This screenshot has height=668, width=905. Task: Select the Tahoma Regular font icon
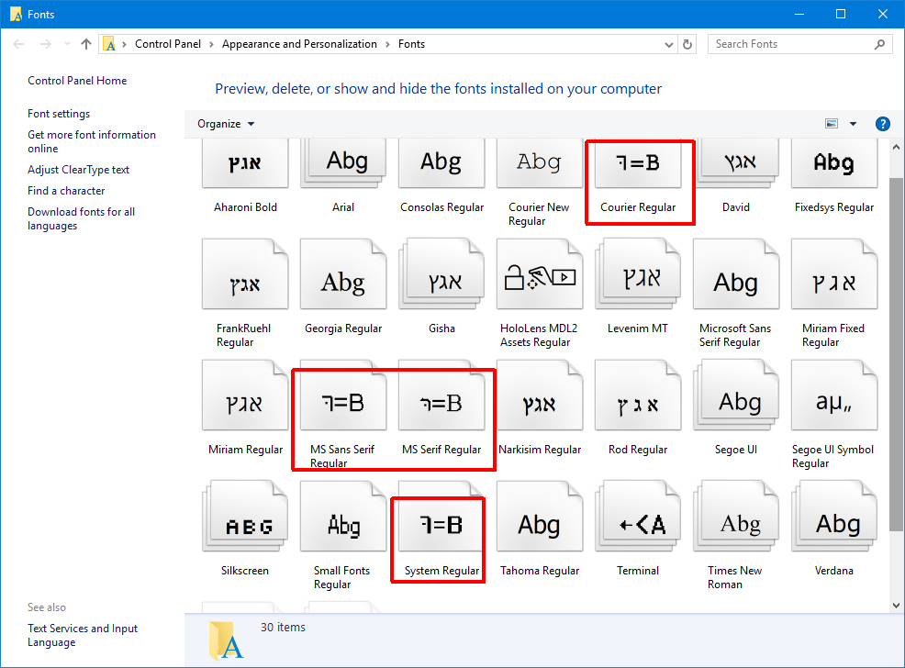pyautogui.click(x=540, y=517)
